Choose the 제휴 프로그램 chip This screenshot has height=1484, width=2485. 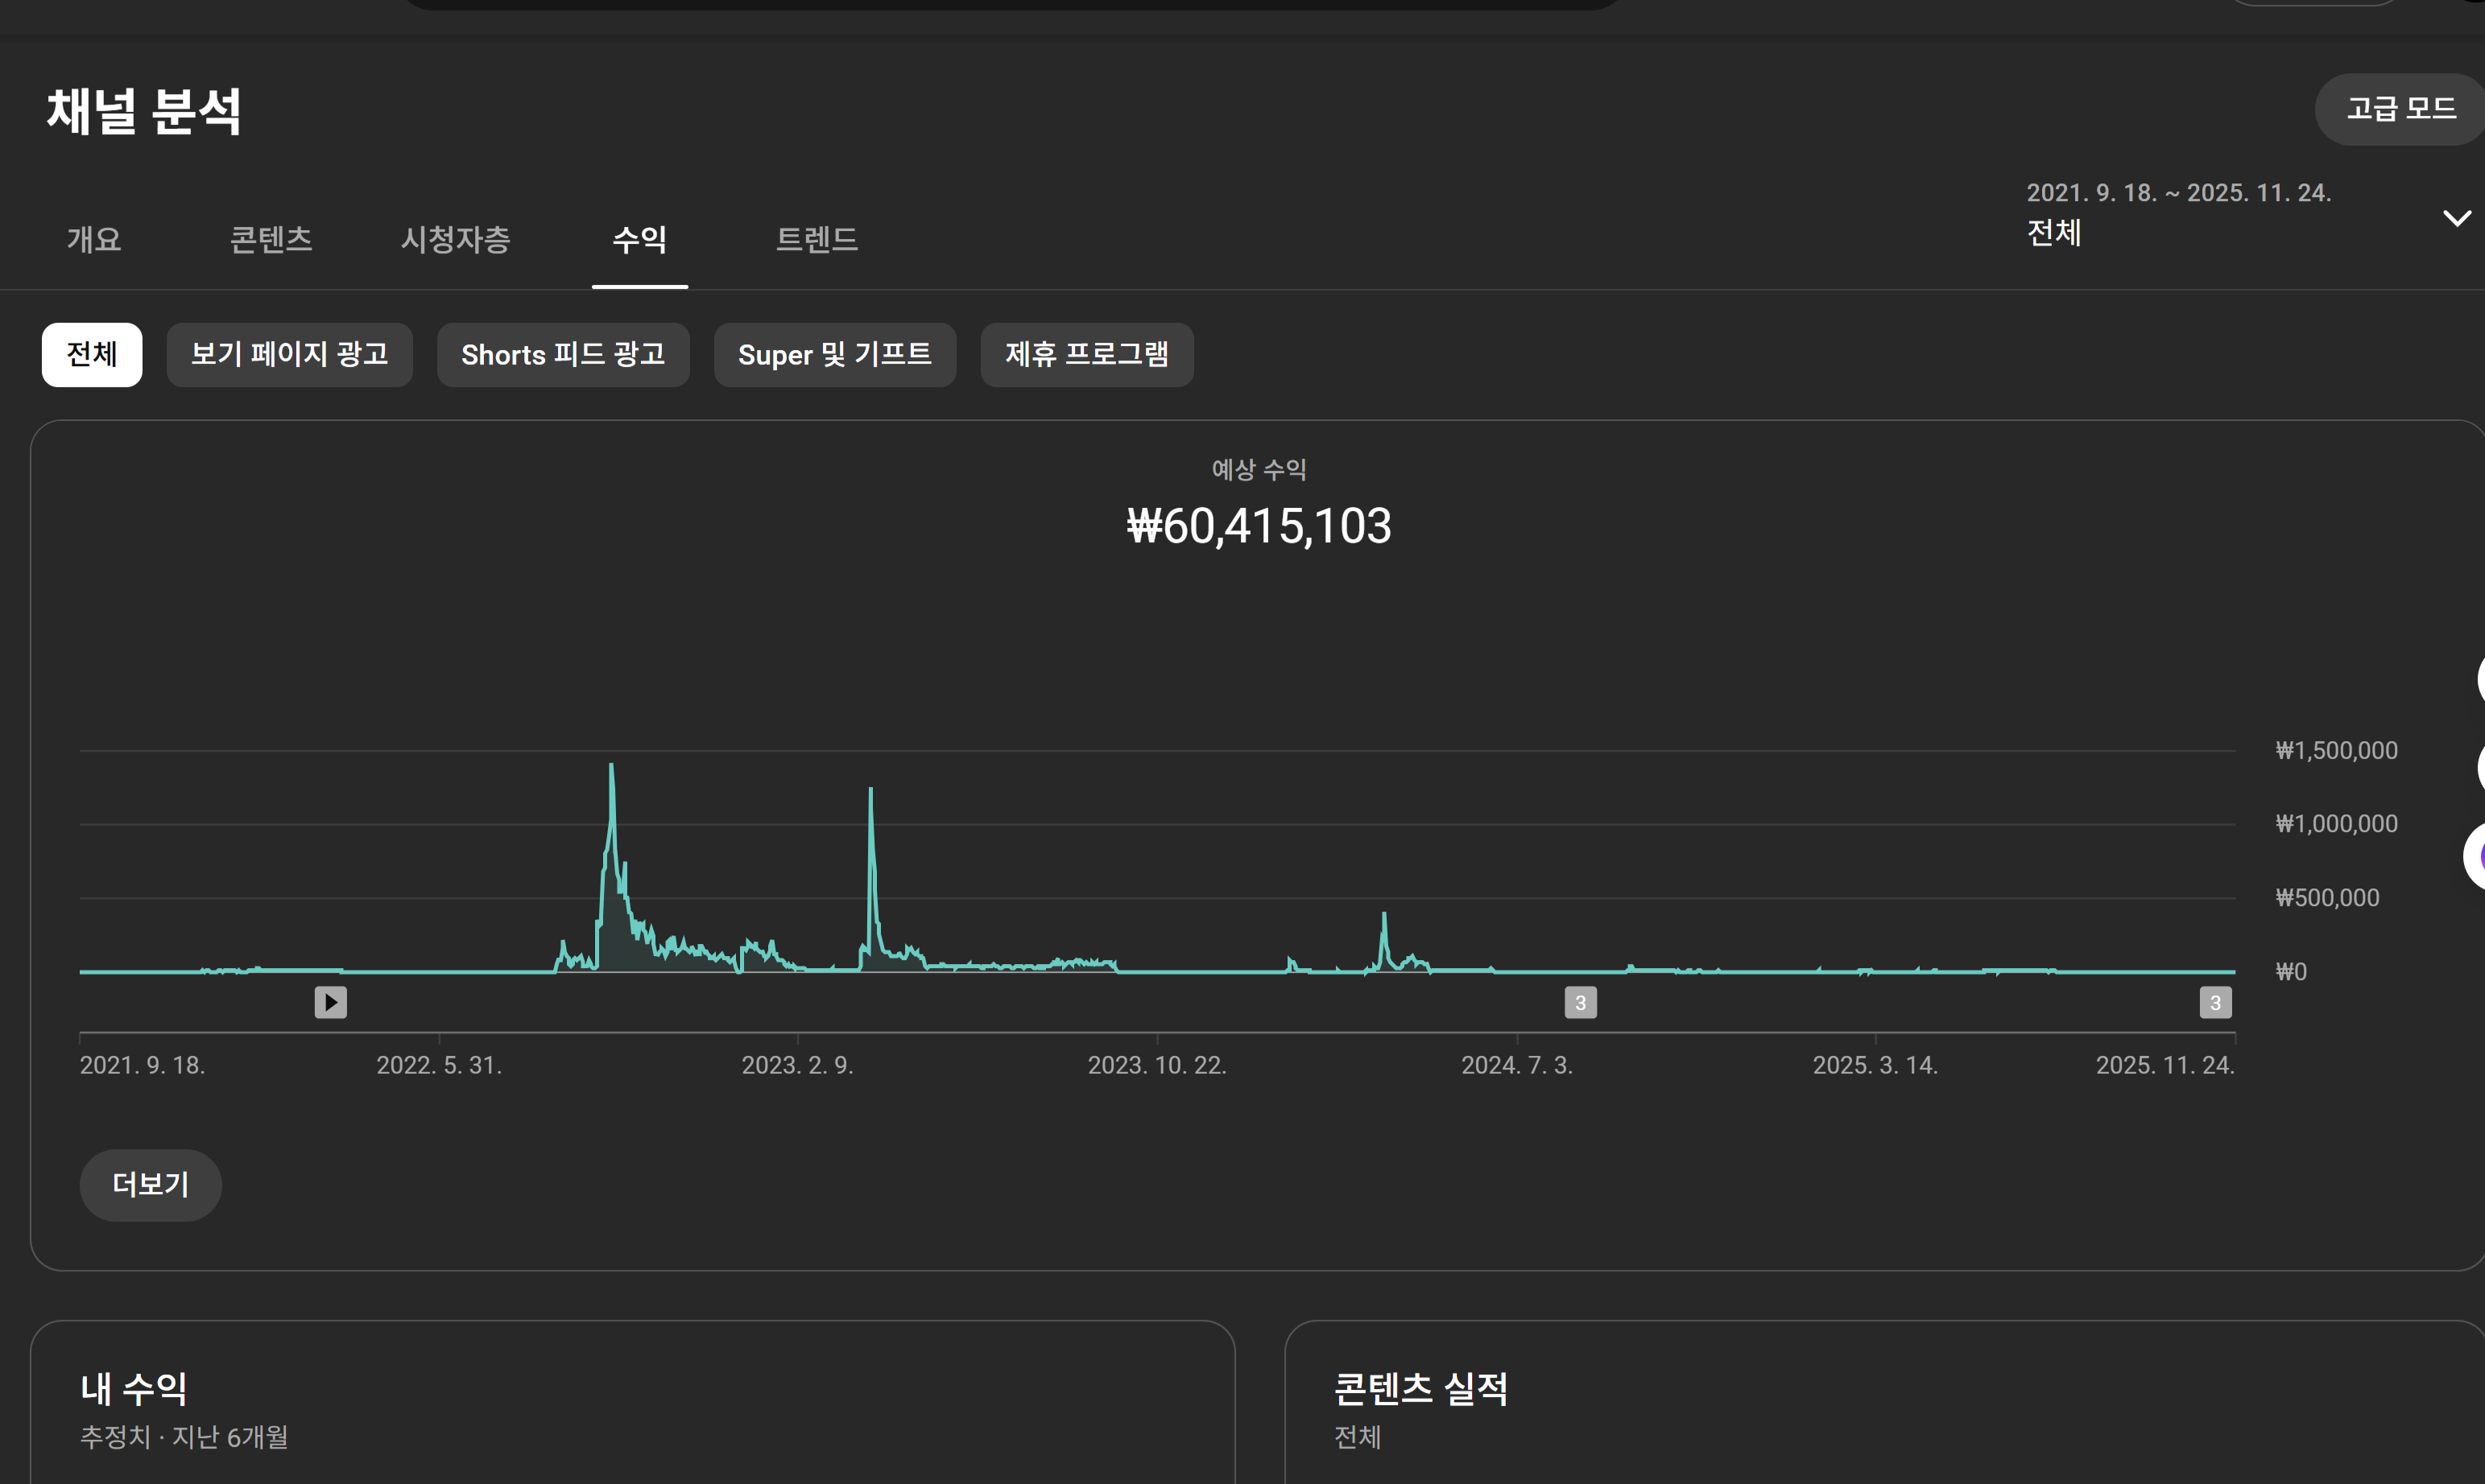pyautogui.click(x=1086, y=354)
